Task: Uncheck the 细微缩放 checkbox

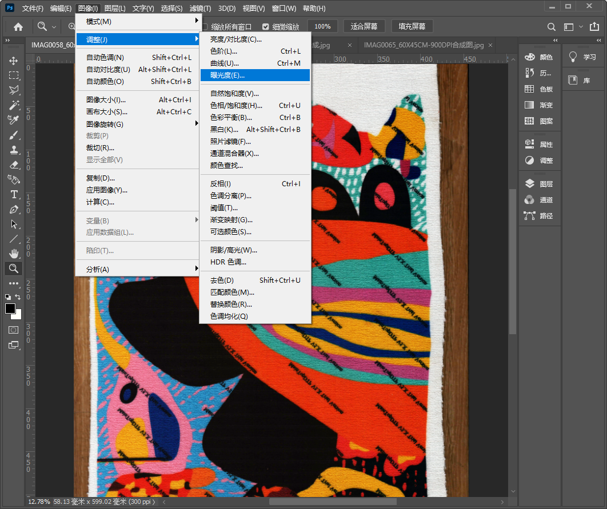Action: 266,27
